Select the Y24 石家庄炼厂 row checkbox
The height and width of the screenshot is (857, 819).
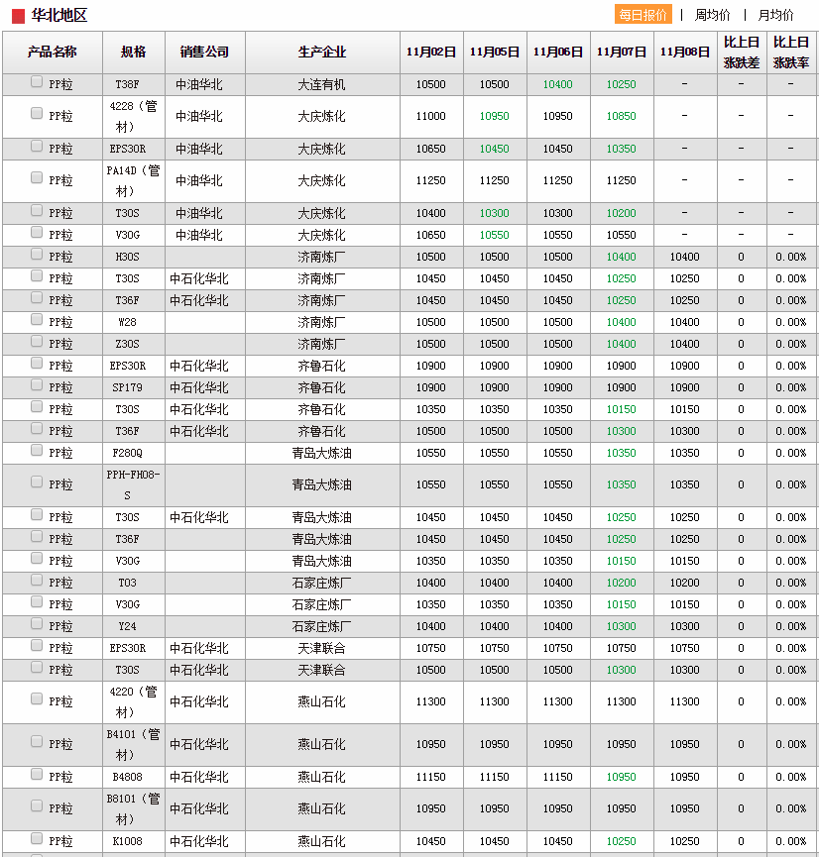click(37, 623)
